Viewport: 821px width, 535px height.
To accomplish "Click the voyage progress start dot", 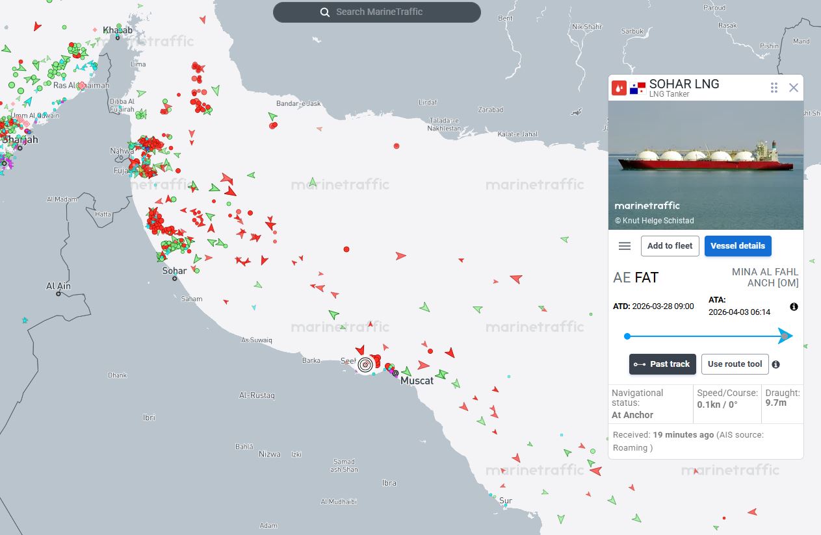I will pyautogui.click(x=627, y=336).
